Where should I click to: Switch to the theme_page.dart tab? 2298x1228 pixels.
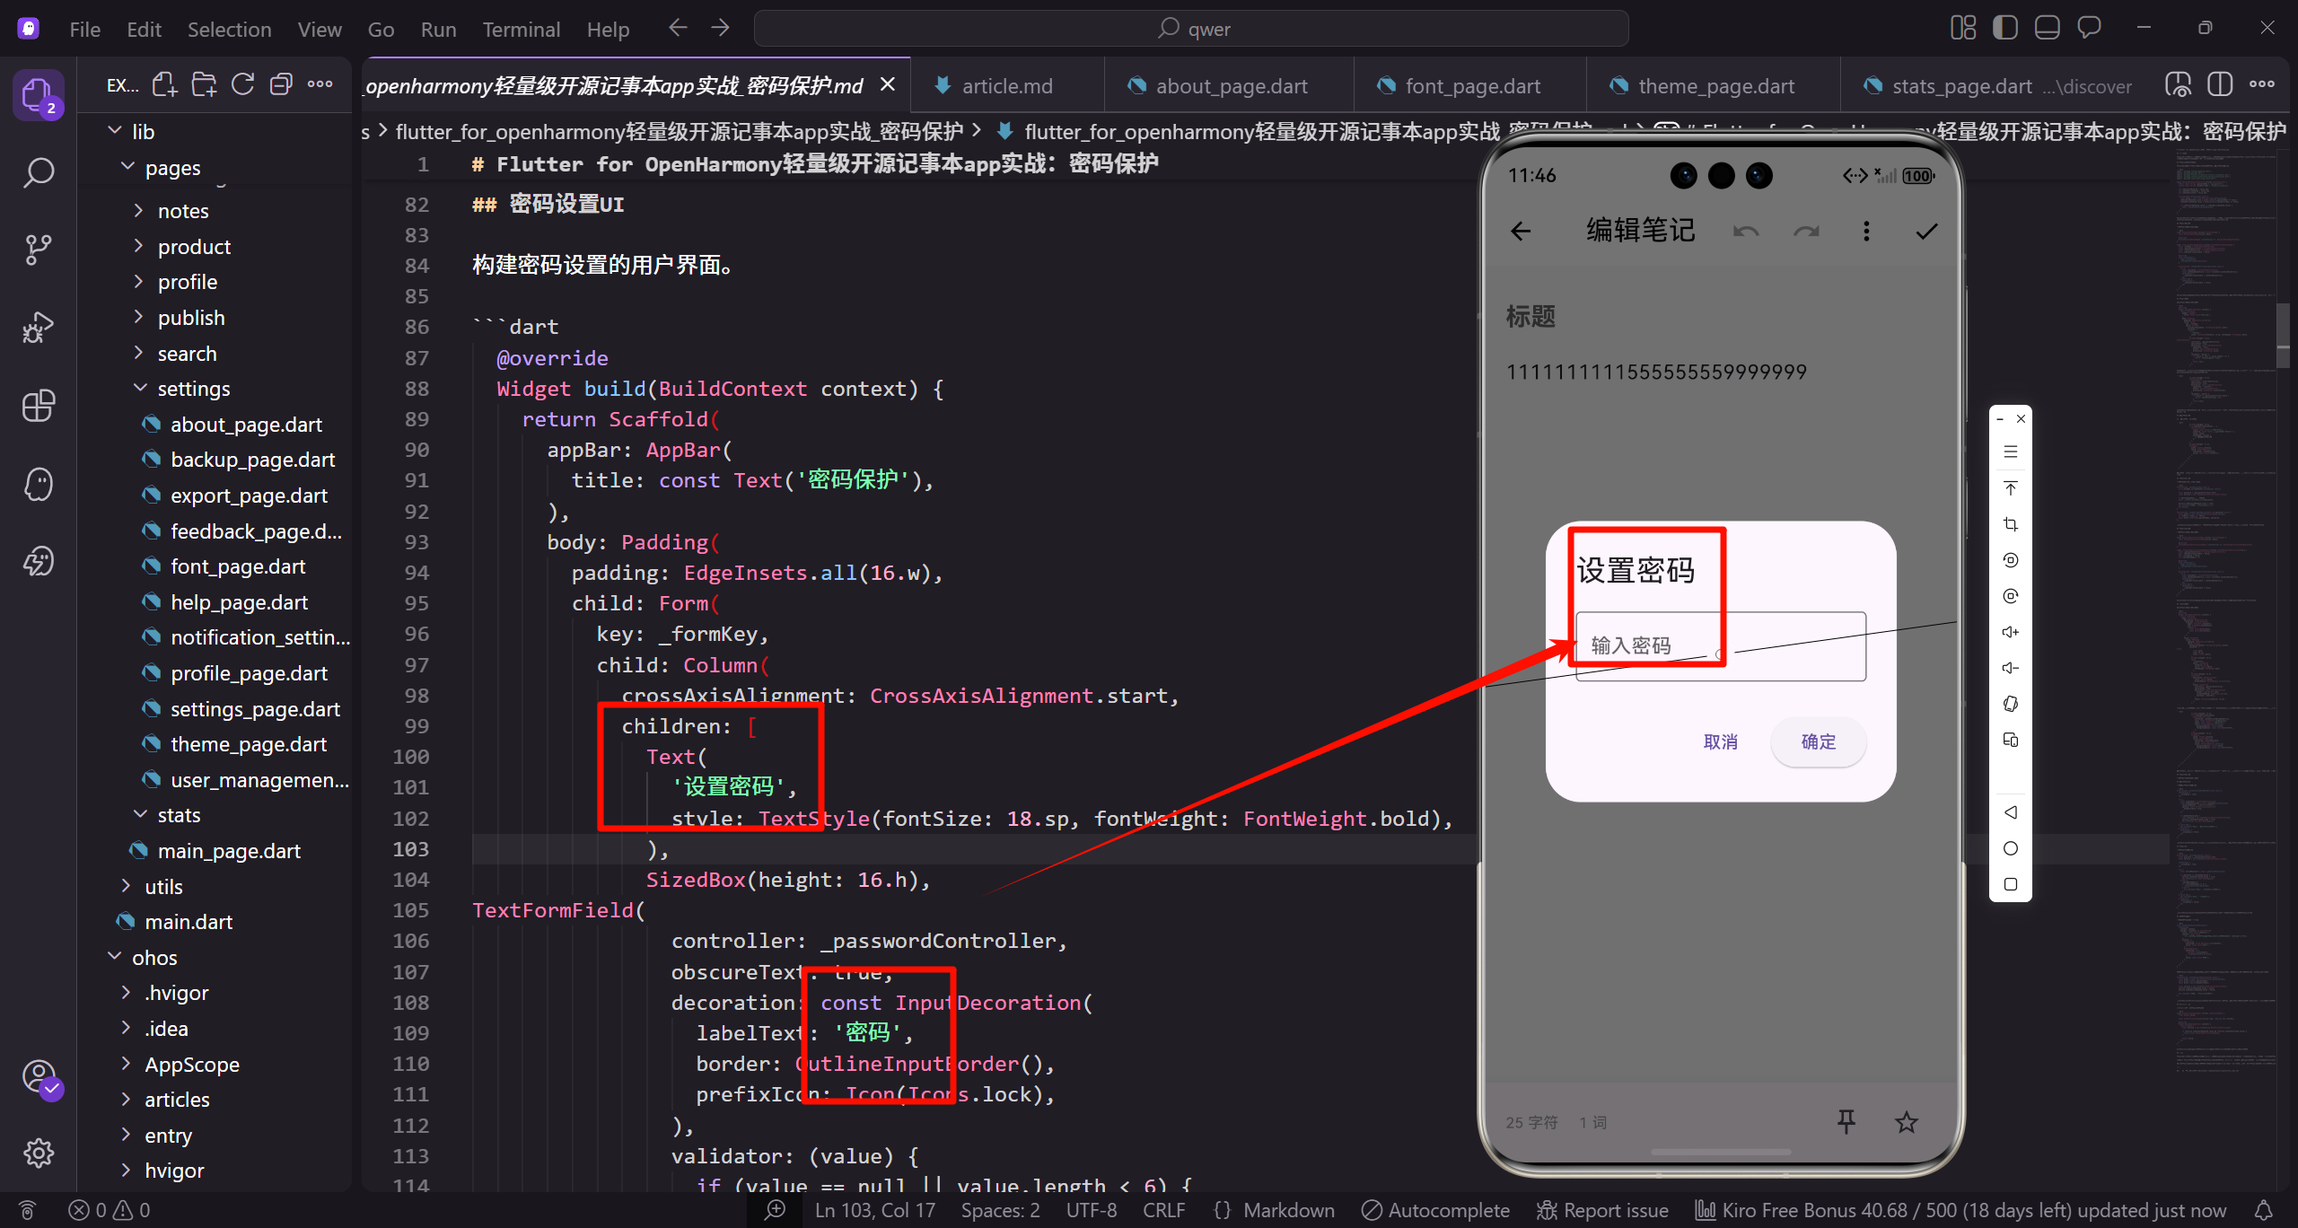[1715, 86]
